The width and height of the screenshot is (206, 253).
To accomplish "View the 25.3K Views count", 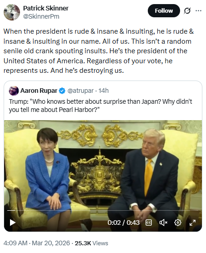I will point(91,243).
